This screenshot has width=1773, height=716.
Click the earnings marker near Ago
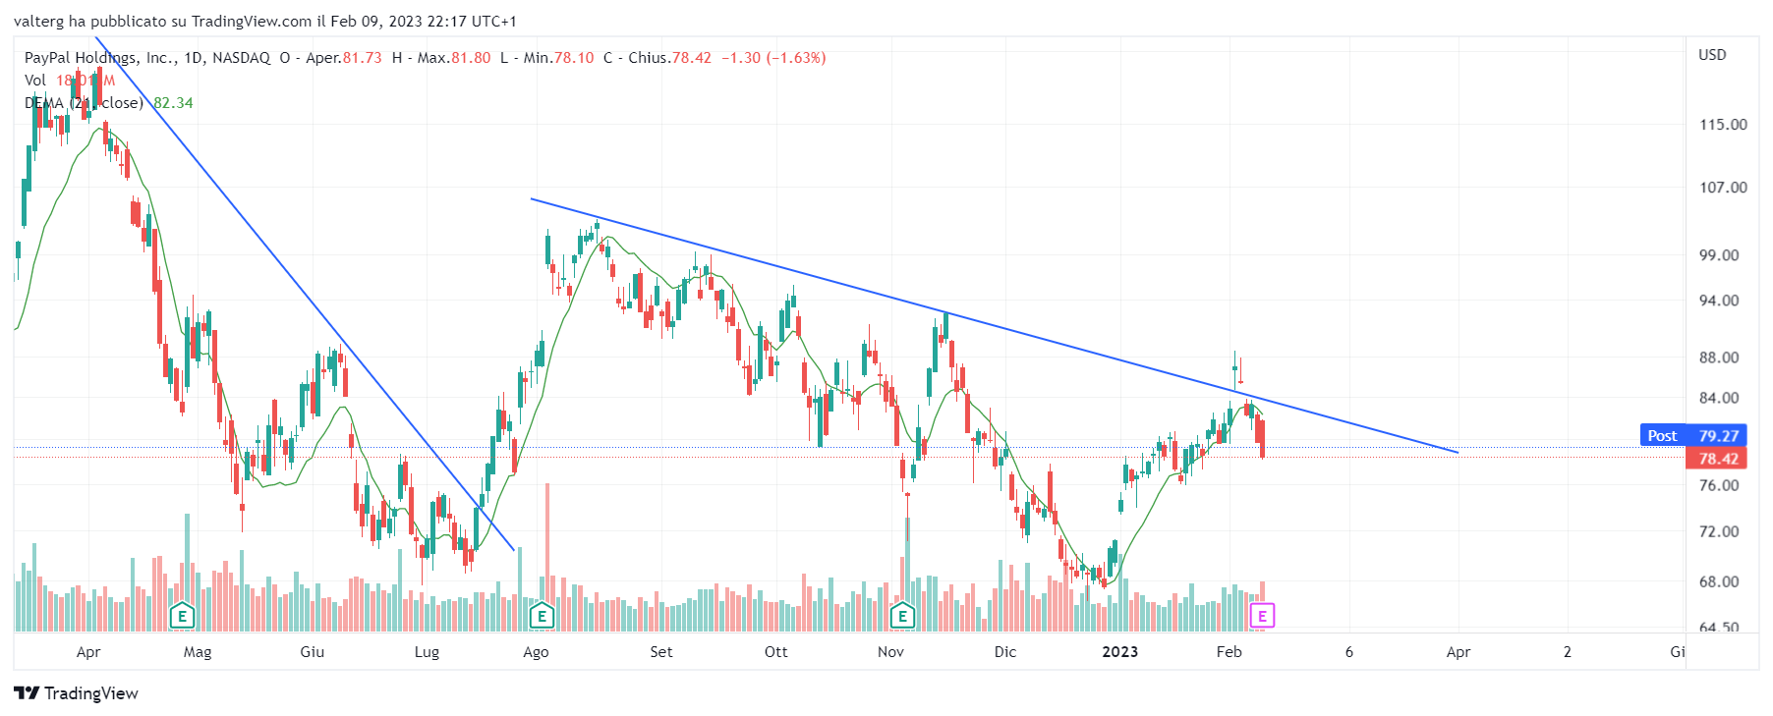click(x=542, y=617)
